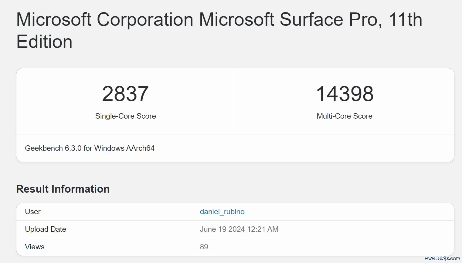Open the daniel_rubino user profile link
Viewport: 462px width, 263px height.
coord(222,212)
